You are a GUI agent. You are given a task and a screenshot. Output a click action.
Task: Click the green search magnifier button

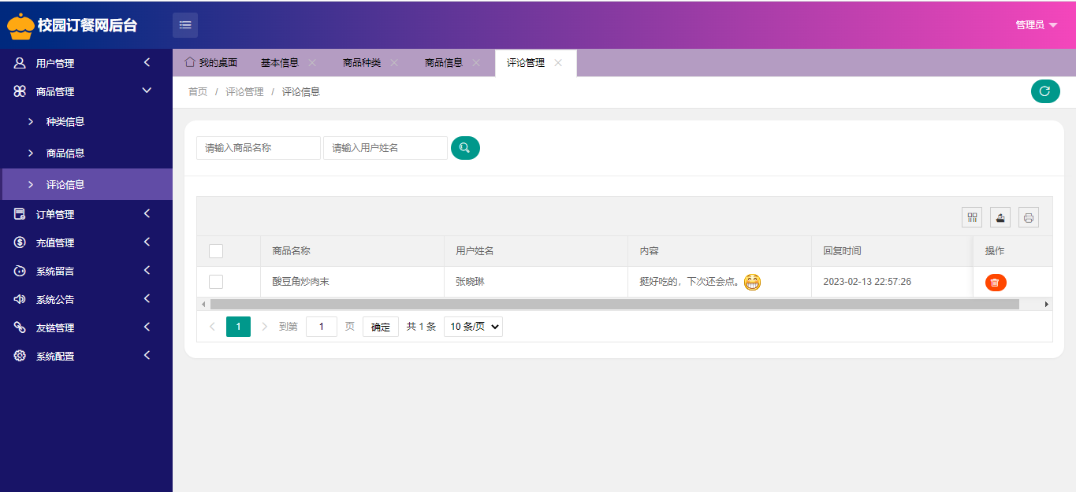tap(465, 148)
